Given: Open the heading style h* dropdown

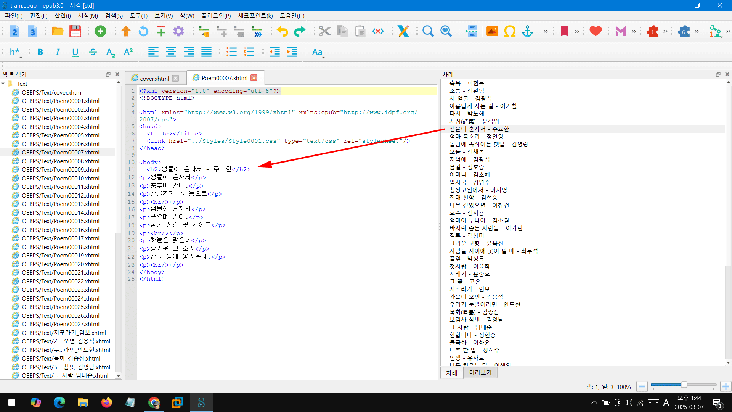Looking at the screenshot, I should pyautogui.click(x=15, y=52).
